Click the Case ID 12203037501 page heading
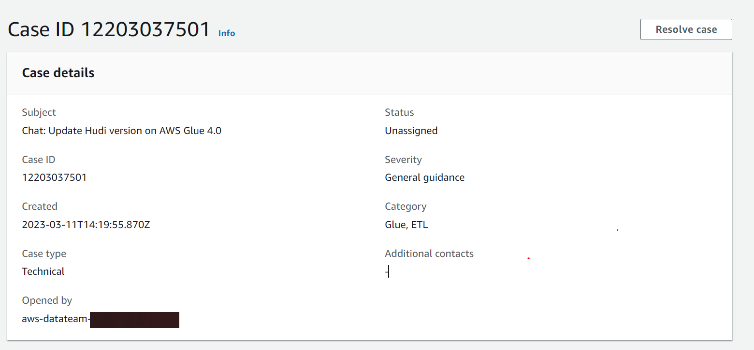This screenshot has height=350, width=754. click(x=109, y=29)
